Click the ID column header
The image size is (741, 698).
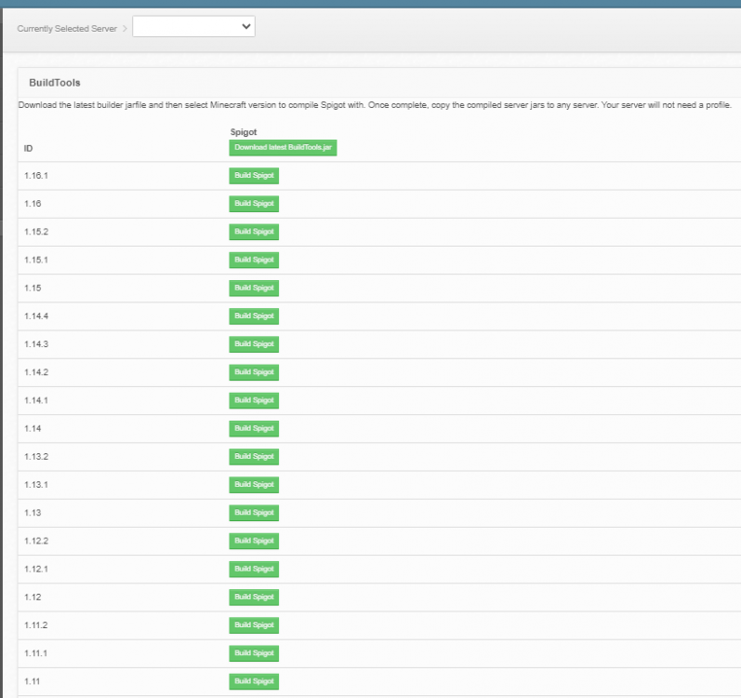[28, 149]
